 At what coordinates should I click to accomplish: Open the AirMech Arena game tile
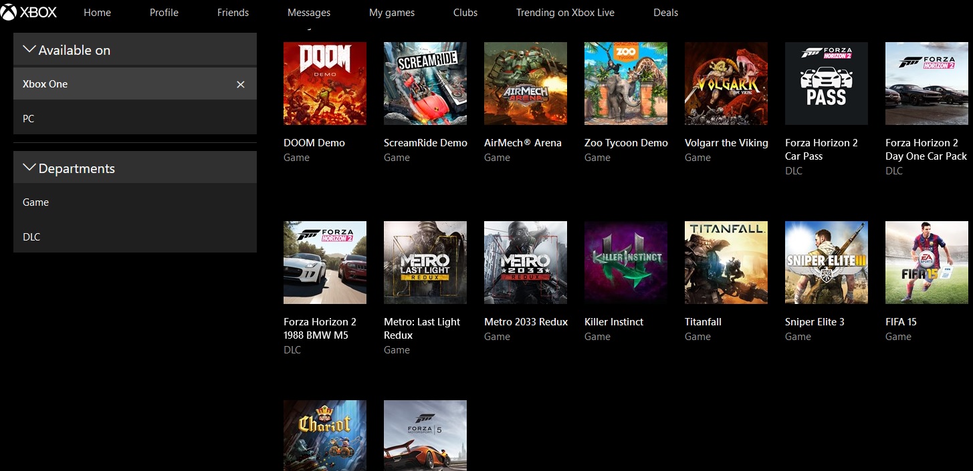(525, 83)
